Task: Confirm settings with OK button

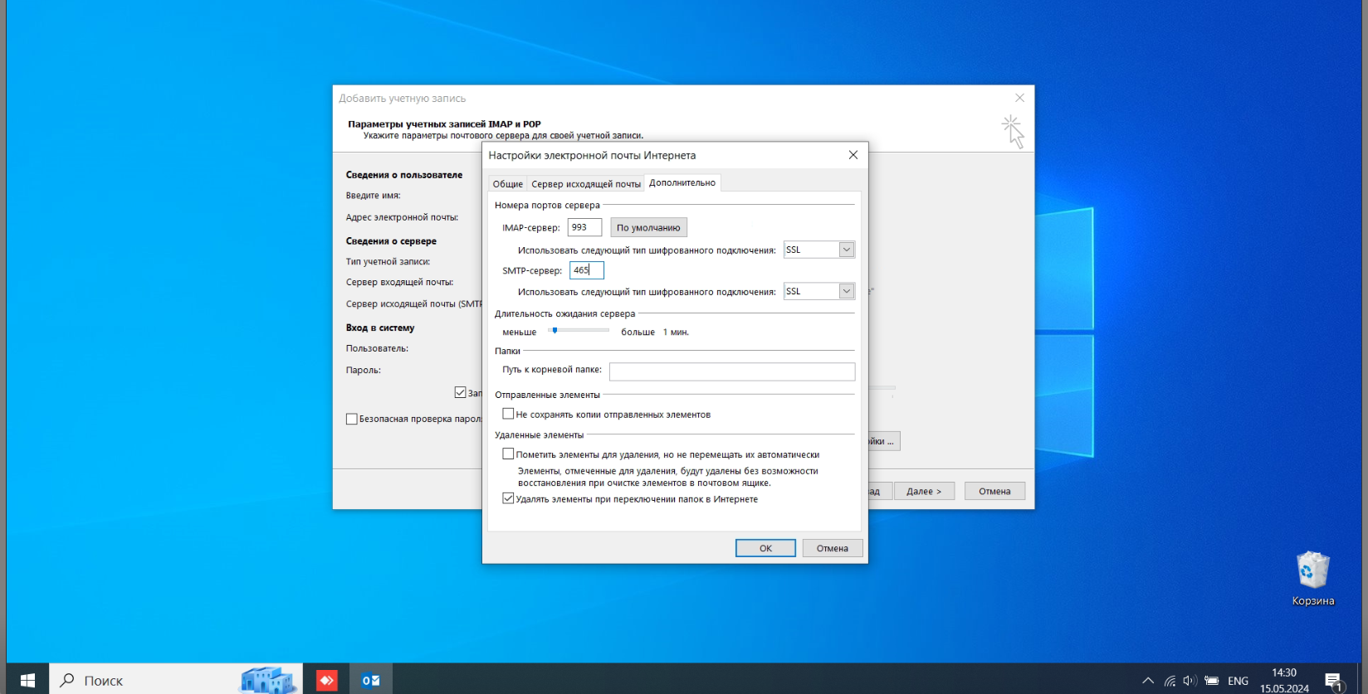Action: (765, 548)
